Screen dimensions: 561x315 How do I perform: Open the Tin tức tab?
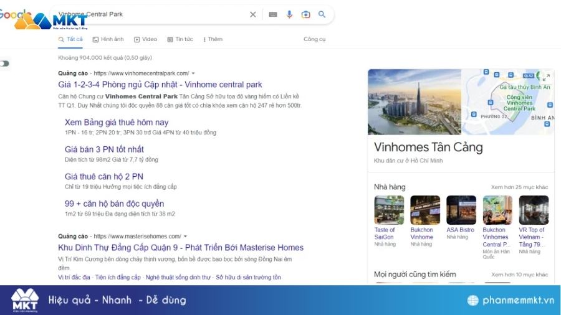click(180, 39)
